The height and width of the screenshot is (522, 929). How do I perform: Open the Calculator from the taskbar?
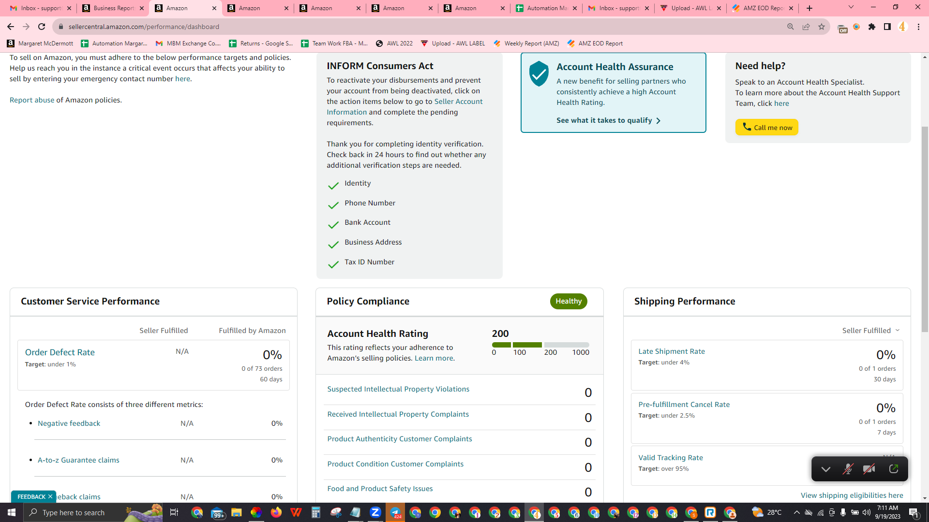315,512
